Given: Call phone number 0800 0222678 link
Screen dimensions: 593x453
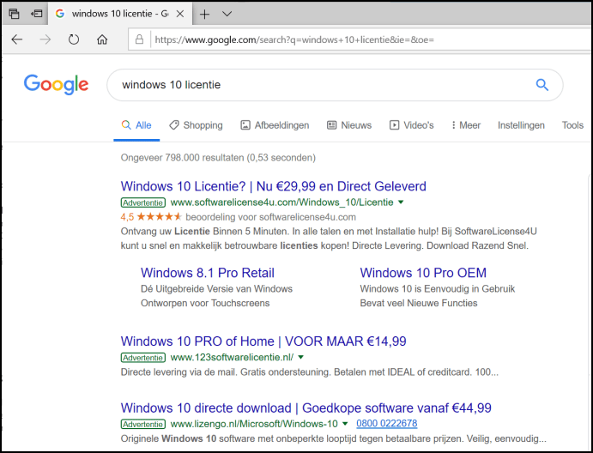Looking at the screenshot, I should click(x=386, y=424).
